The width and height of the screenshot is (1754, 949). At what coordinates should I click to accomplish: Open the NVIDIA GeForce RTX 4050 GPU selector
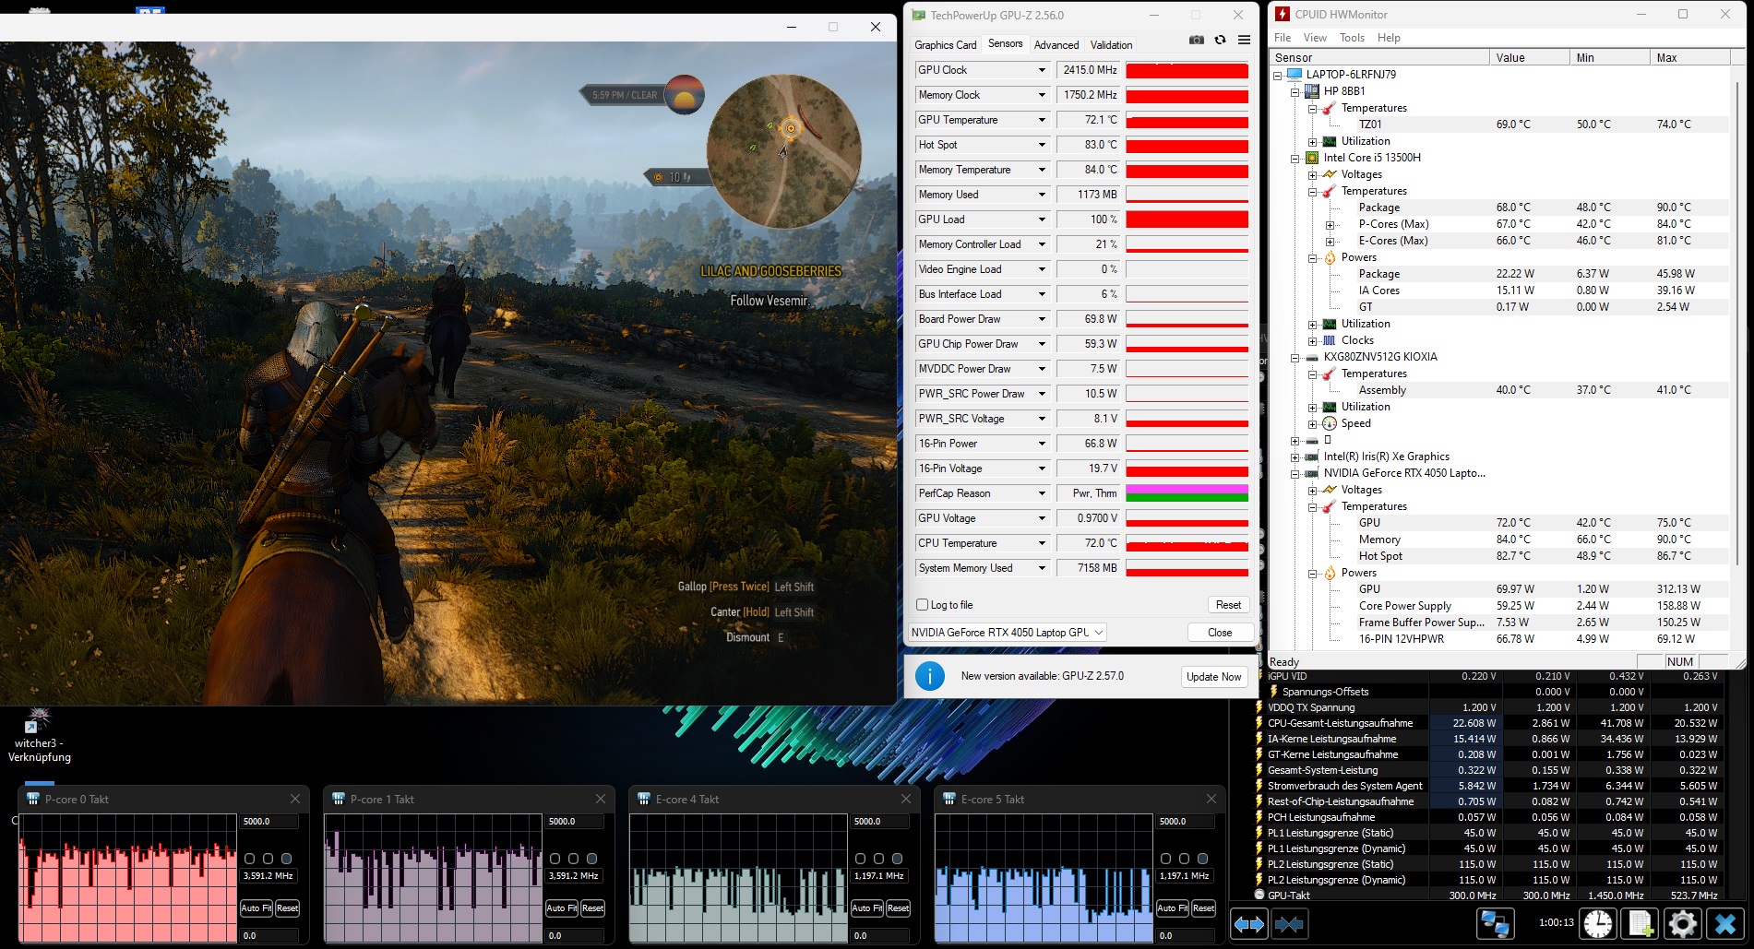[x=1007, y=633]
